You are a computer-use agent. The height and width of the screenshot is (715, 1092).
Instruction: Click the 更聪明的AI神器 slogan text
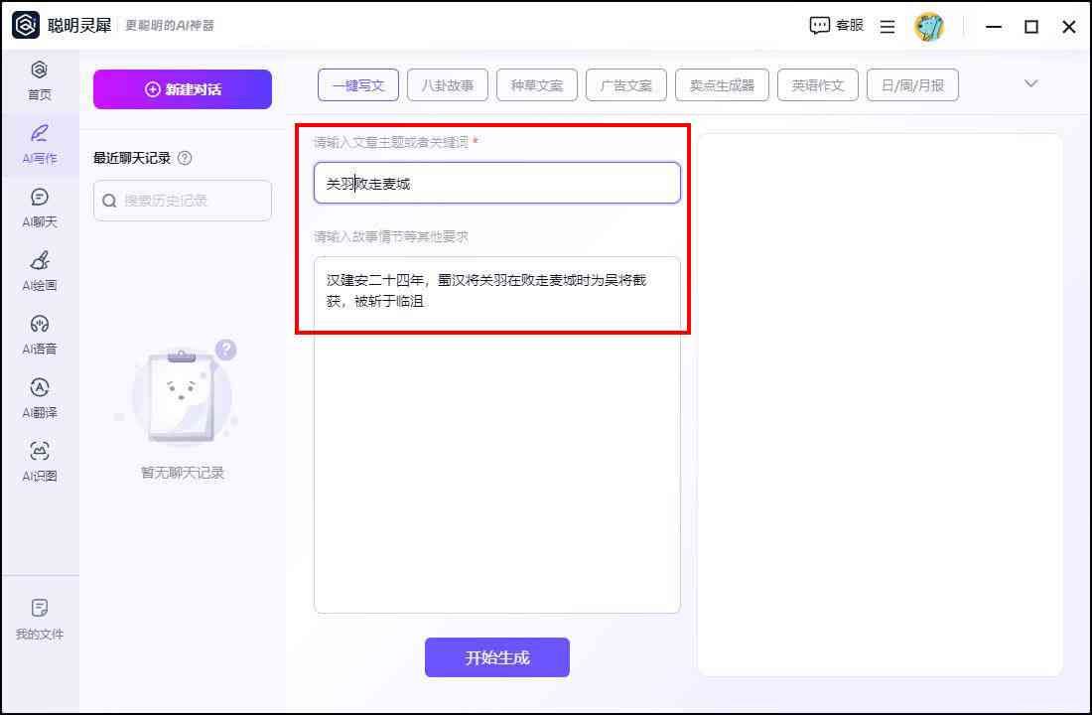pyautogui.click(x=169, y=26)
